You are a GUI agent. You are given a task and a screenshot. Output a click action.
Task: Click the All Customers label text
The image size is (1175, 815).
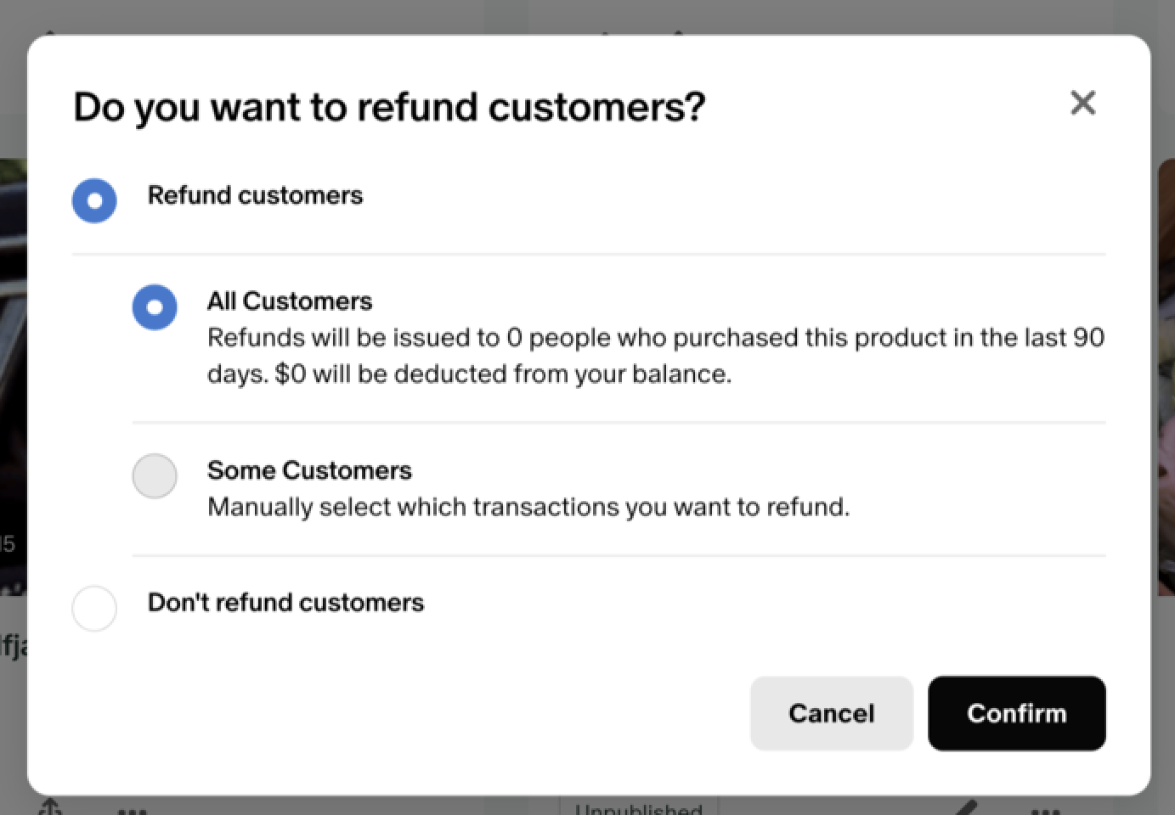(x=290, y=301)
